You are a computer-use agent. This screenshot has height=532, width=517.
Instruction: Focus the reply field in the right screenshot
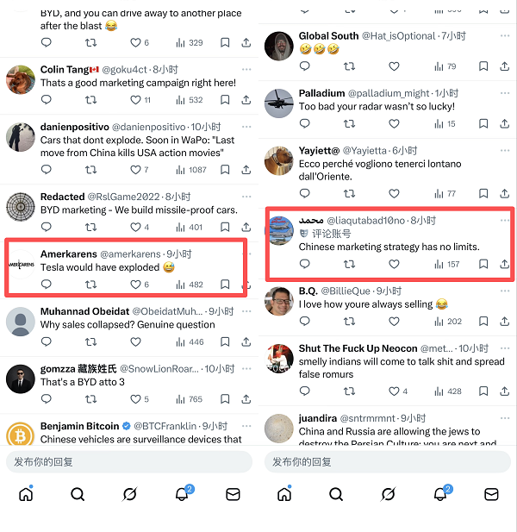(x=388, y=462)
